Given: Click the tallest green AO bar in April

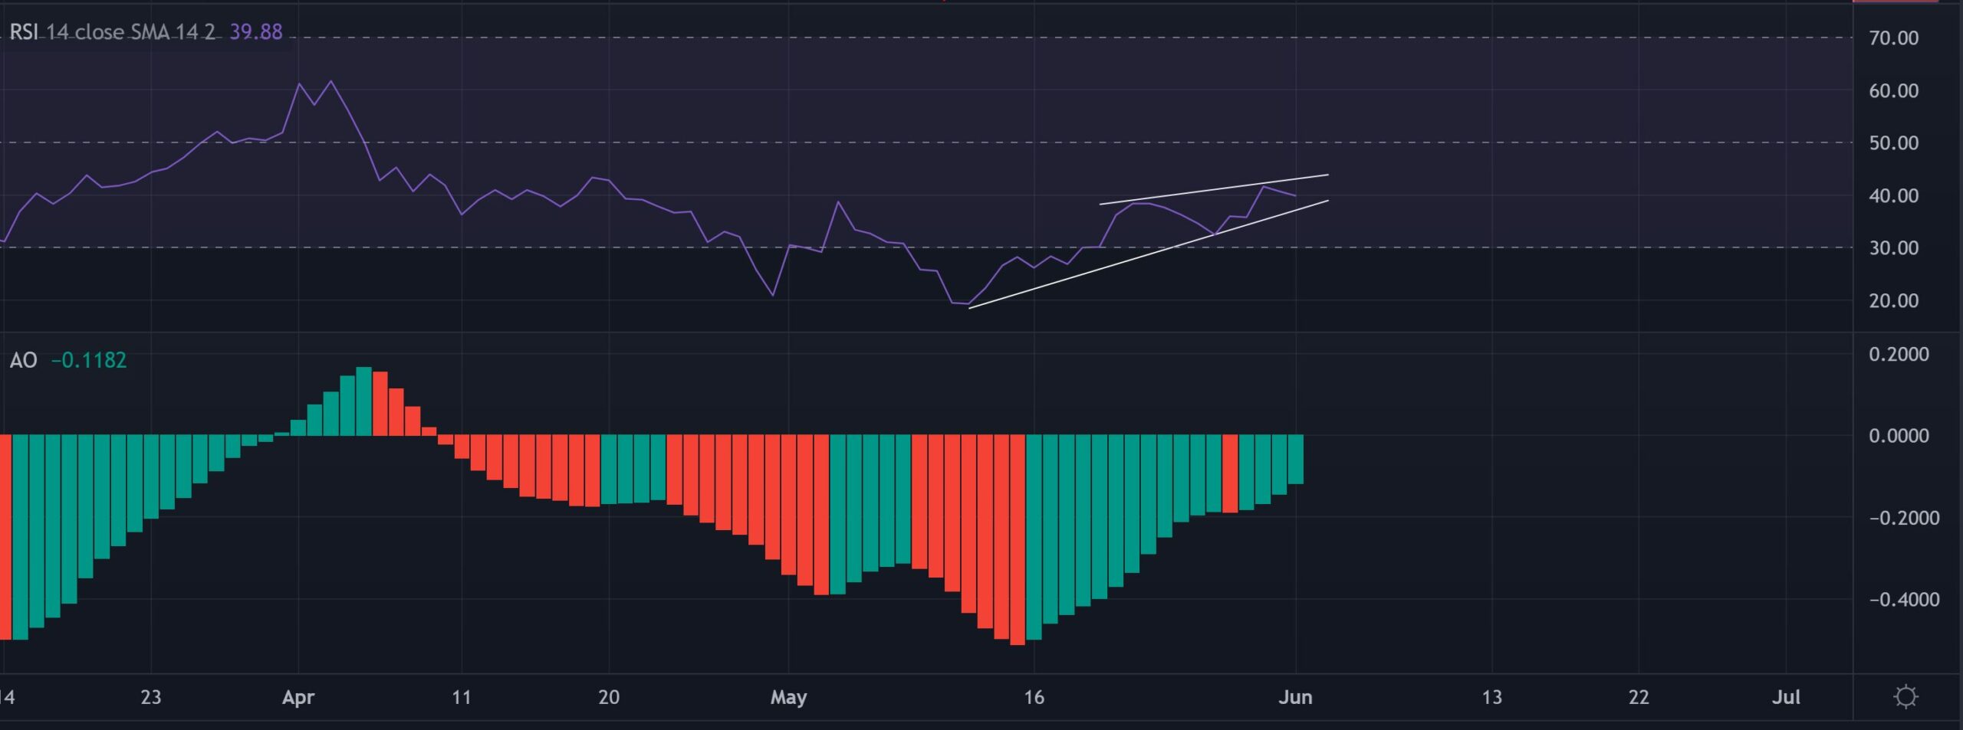Looking at the screenshot, I should click(363, 401).
